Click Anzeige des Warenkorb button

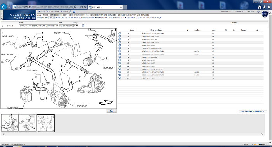pos(253,111)
